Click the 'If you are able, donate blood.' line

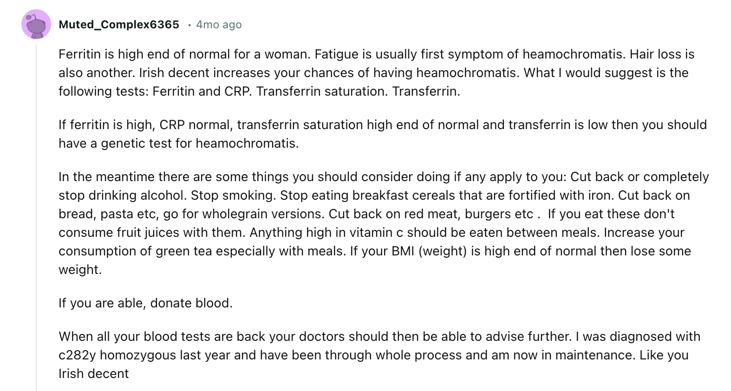point(145,303)
